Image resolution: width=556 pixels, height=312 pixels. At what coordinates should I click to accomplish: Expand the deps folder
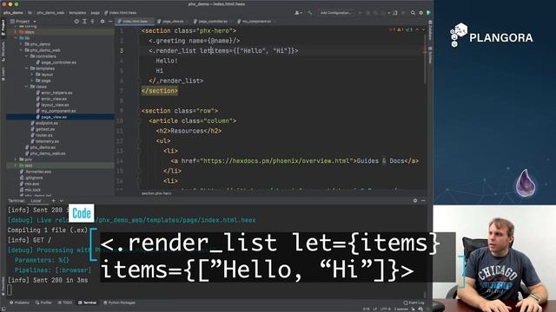pyautogui.click(x=16, y=32)
